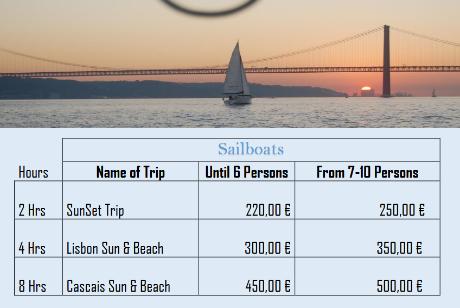Click the tall bridge tower in photo
This screenshot has width=460, height=308.
pos(386,60)
